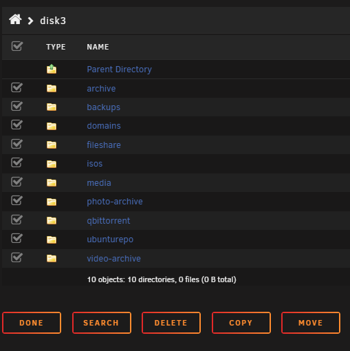Click the folder icon for media
Image resolution: width=350 pixels, height=351 pixels.
pyautogui.click(x=52, y=182)
